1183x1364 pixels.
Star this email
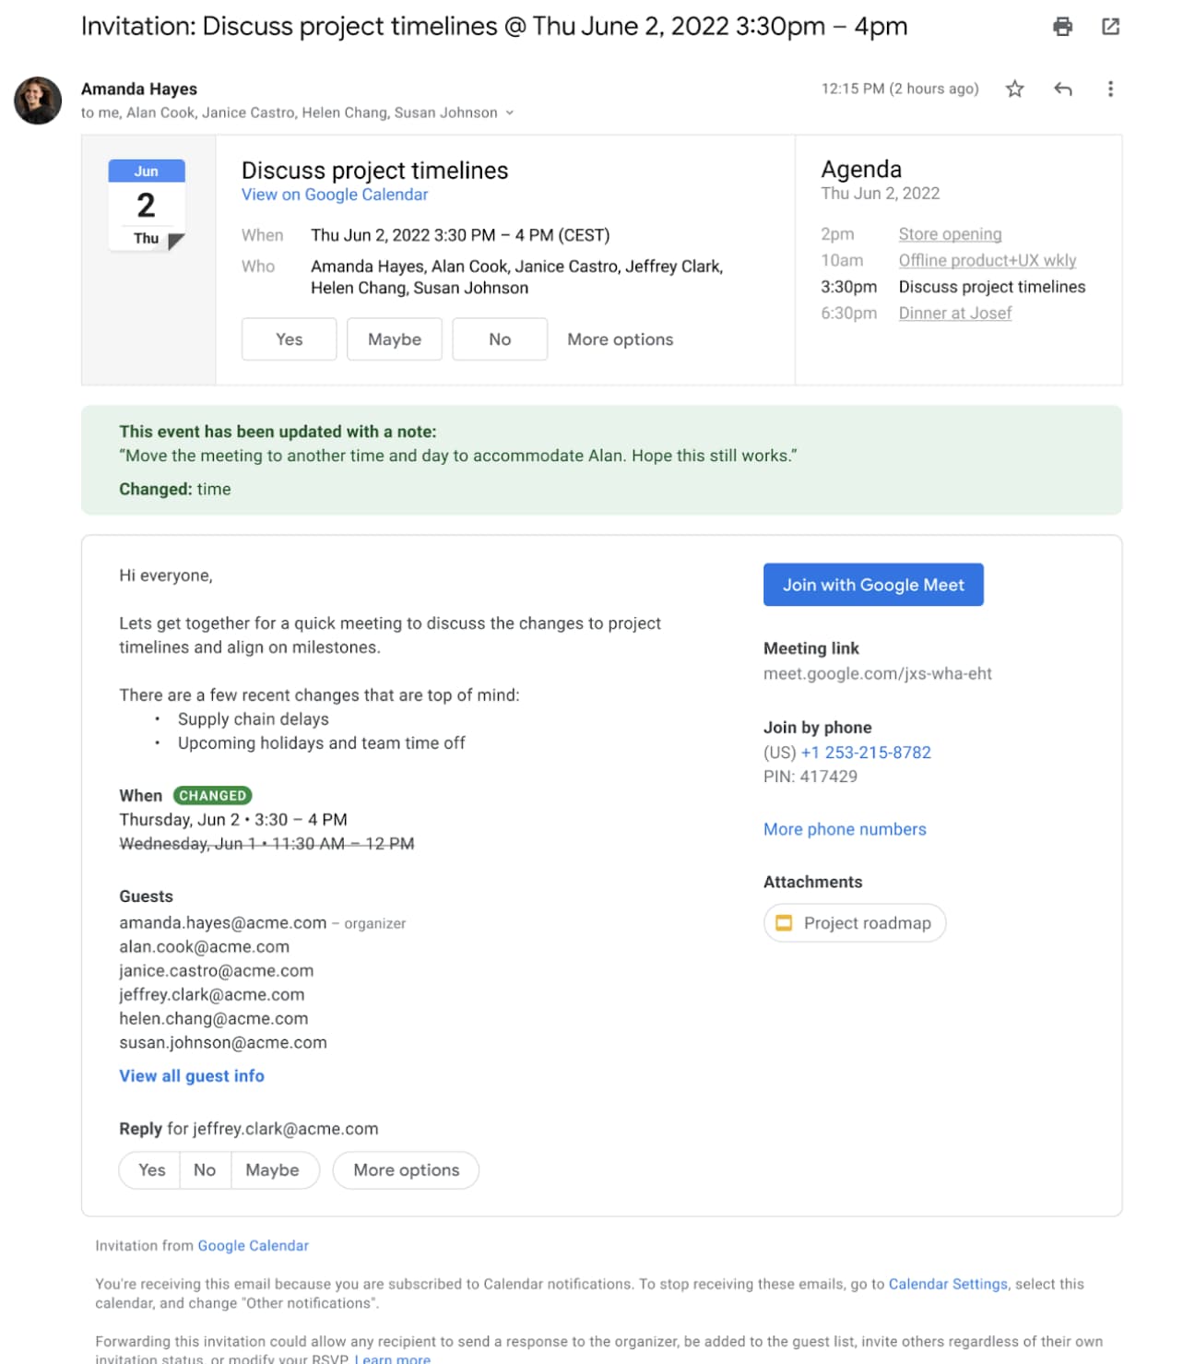[x=1013, y=89]
